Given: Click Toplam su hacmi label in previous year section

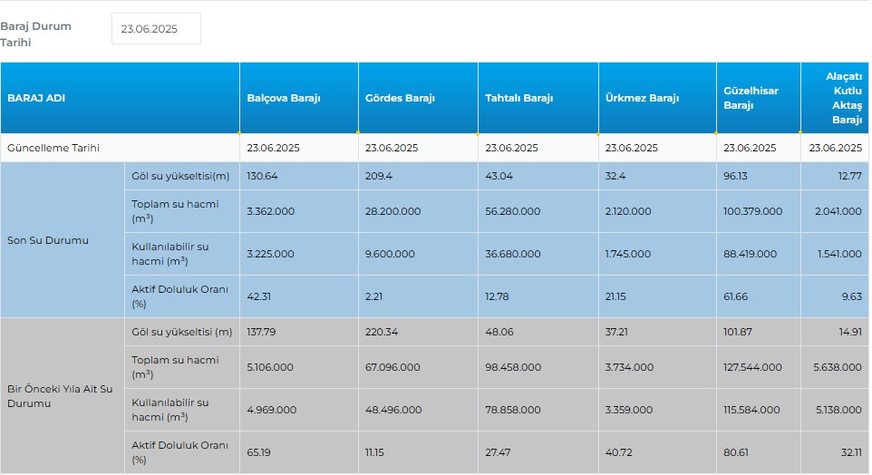Looking at the screenshot, I should [x=175, y=367].
